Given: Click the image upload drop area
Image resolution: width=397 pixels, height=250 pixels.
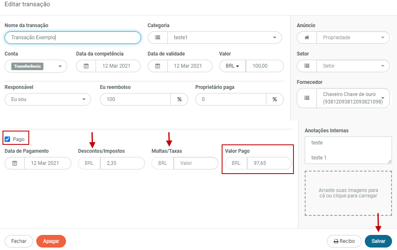Looking at the screenshot, I should click(348, 193).
